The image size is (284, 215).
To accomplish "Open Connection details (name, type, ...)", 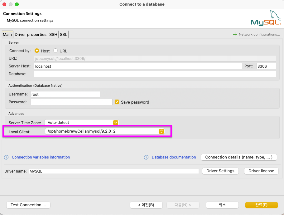I will [x=239, y=157].
